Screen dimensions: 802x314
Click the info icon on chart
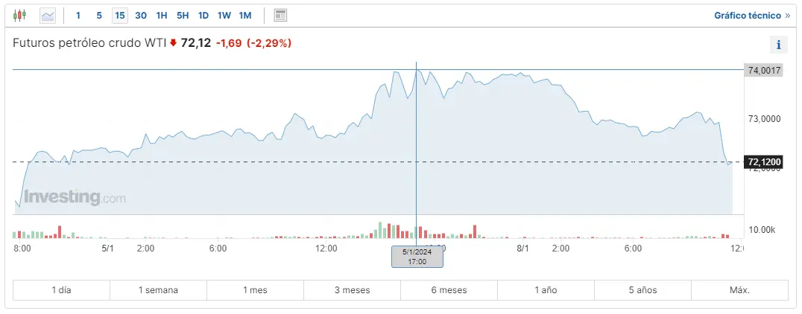pos(778,45)
